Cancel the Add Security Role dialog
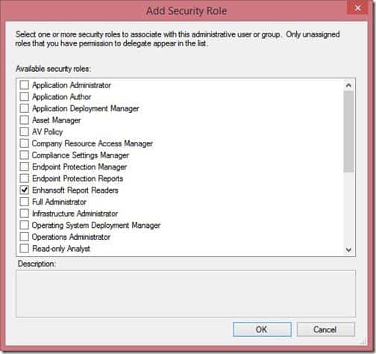Image resolution: width=376 pixels, height=354 pixels. 326,329
